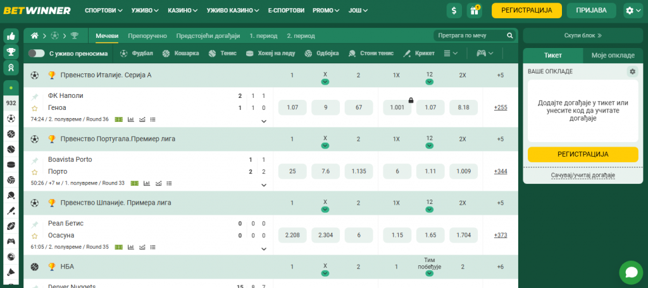Select the American football sidebar icon
Viewport: 648px width, 288px height.
(11, 226)
